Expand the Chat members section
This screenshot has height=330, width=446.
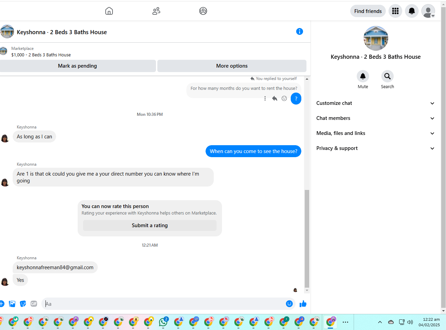point(376,118)
